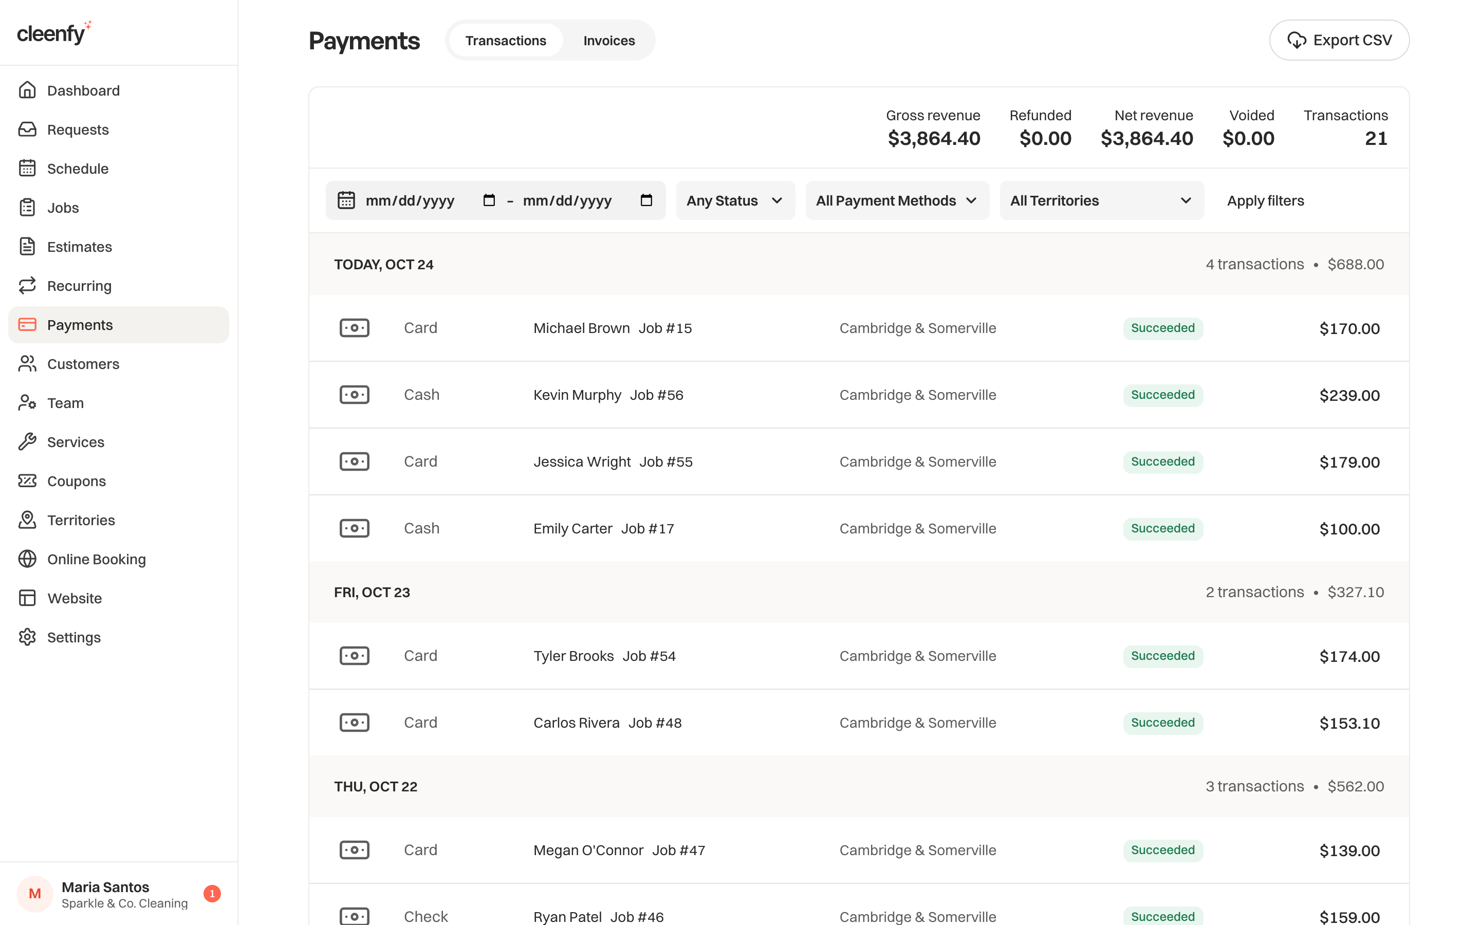The height and width of the screenshot is (925, 1480).
Task: Click the Export CSV button
Action: point(1339,41)
